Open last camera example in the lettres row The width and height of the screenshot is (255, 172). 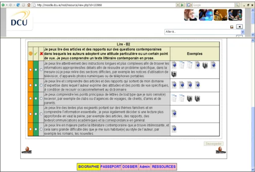pos(197,99)
